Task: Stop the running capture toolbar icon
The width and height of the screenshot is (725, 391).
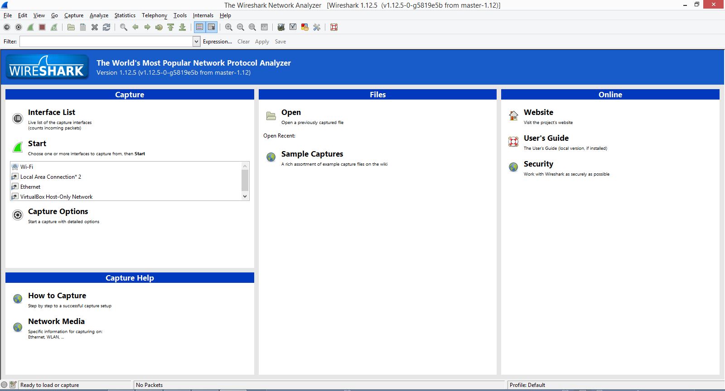Action: (x=42, y=27)
